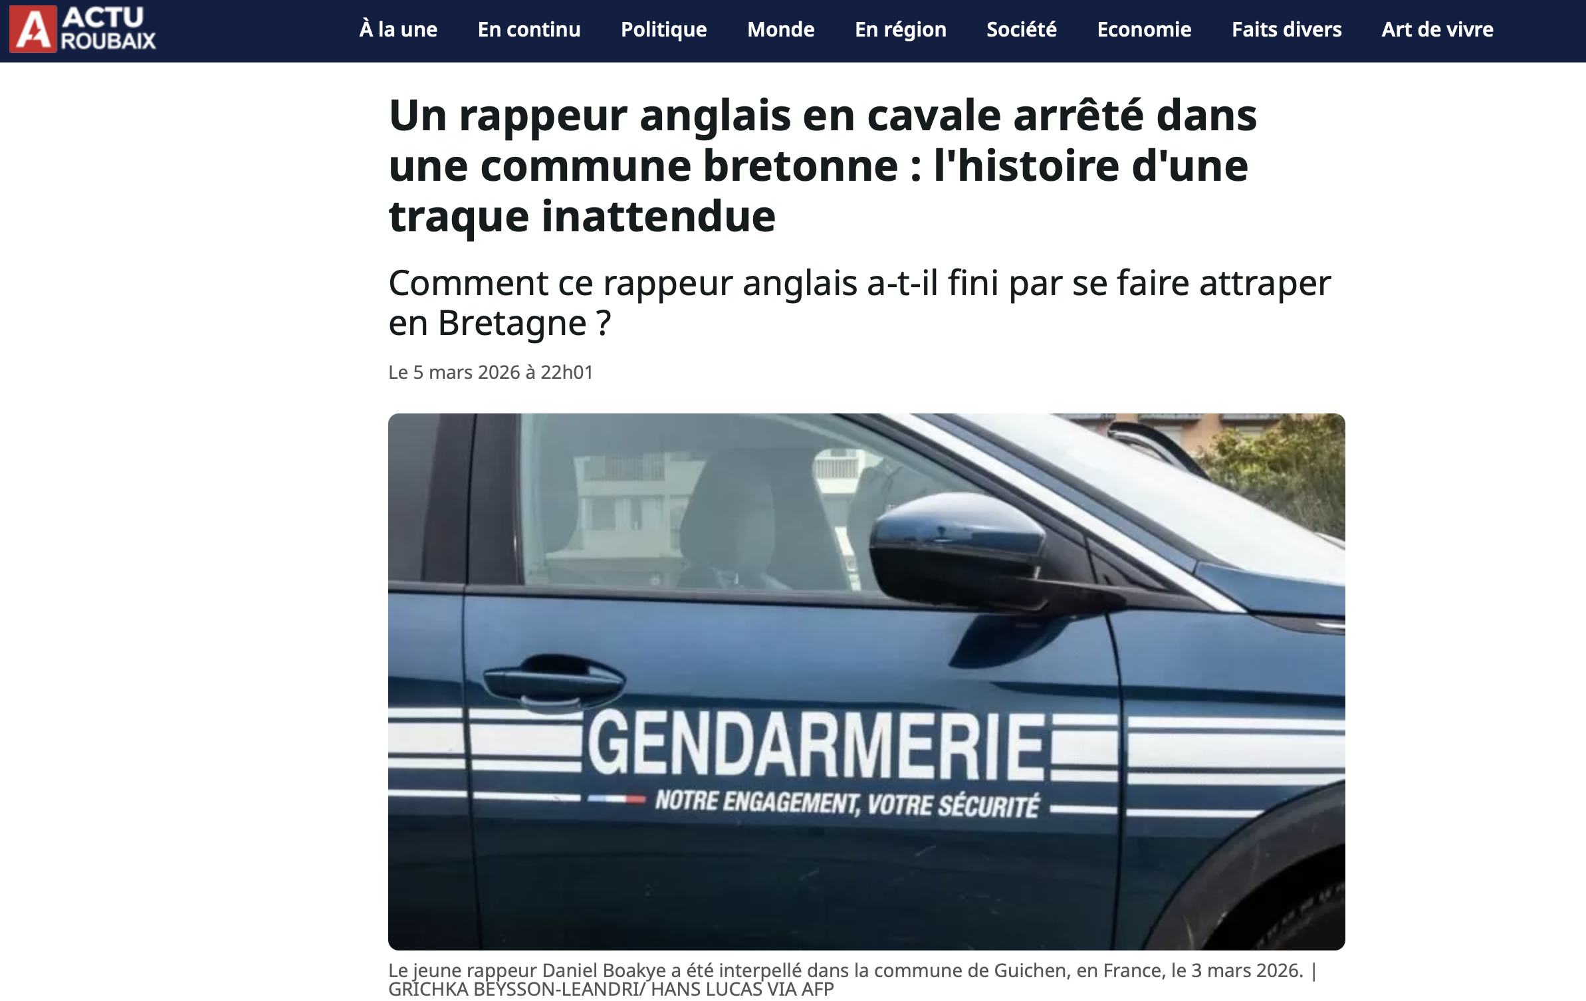
Task: Click the red A logo icon
Action: coord(33,29)
